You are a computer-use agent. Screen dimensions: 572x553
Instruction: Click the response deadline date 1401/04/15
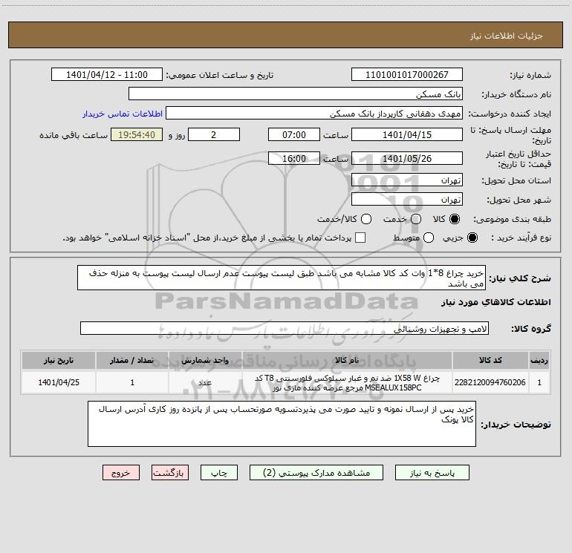click(x=407, y=134)
